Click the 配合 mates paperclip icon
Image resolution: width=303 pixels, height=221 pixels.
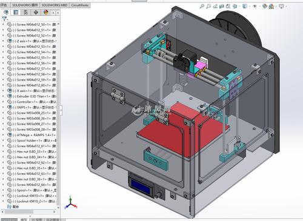point(9,206)
